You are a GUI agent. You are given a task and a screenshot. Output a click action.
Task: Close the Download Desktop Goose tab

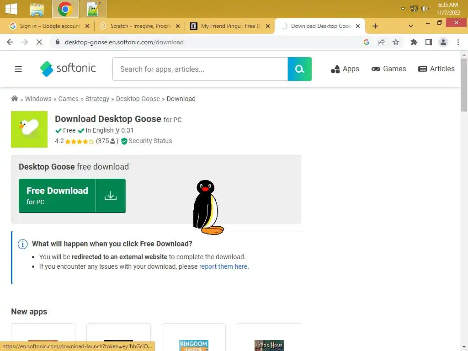(x=357, y=26)
